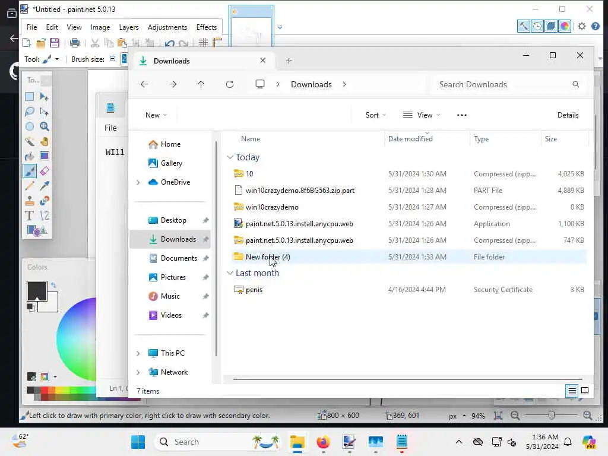Add a new Explorer tab
Screen dimensions: 608x456
[289, 61]
